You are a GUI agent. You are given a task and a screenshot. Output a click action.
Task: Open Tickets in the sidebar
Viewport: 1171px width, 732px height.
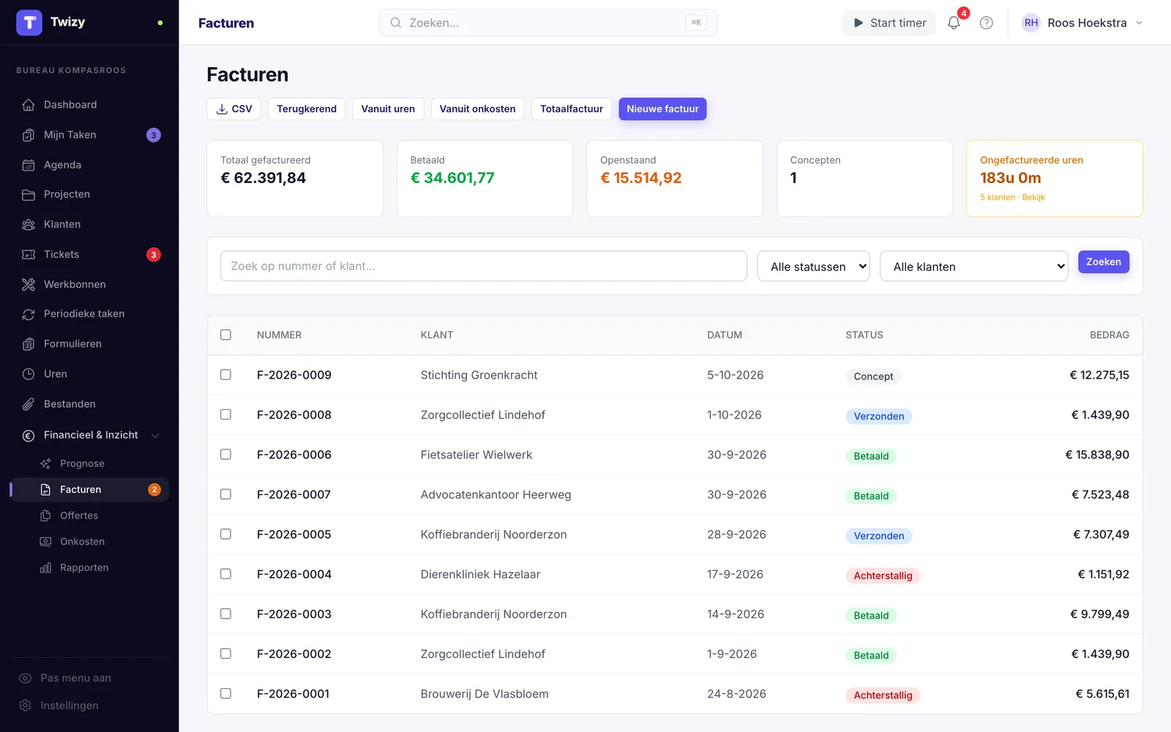tap(89, 254)
